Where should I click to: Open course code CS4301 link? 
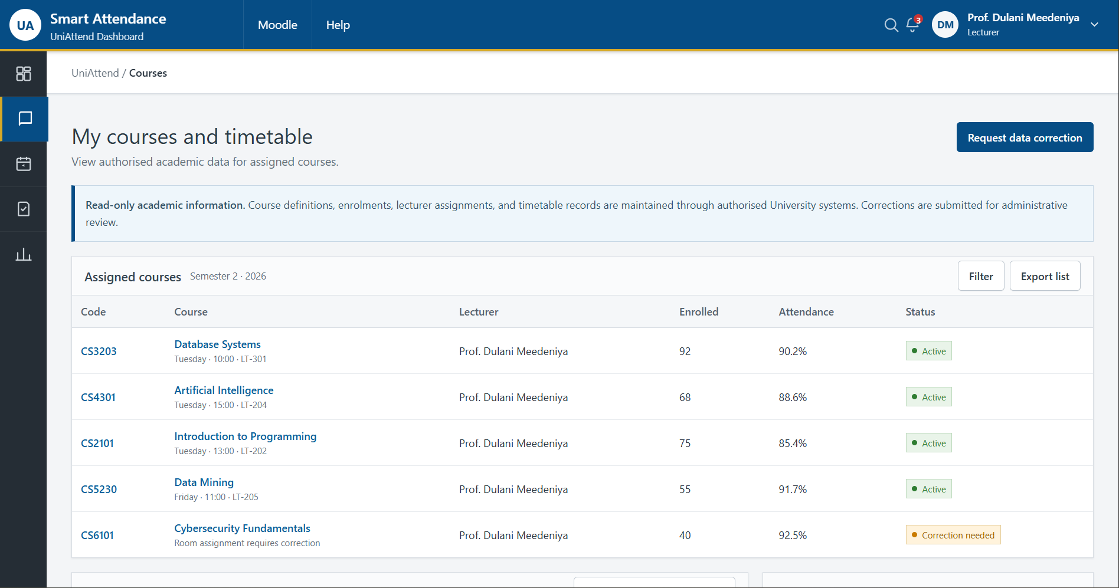[x=98, y=397]
